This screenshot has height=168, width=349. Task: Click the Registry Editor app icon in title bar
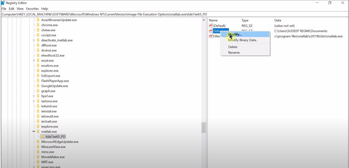click(x=3, y=3)
